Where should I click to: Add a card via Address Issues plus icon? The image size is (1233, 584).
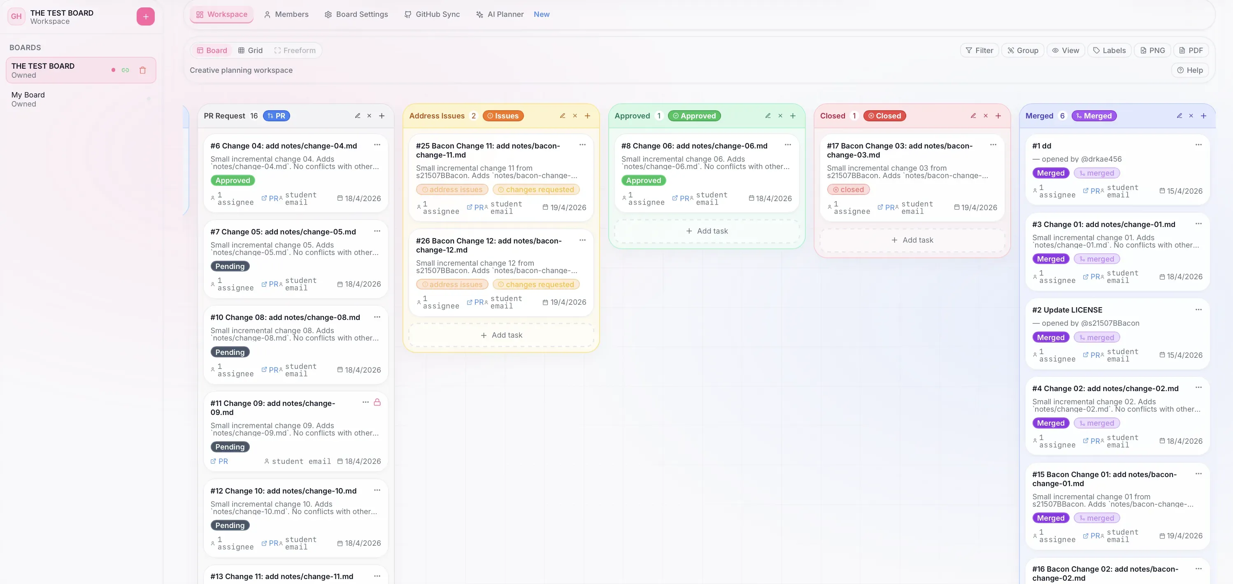point(587,116)
